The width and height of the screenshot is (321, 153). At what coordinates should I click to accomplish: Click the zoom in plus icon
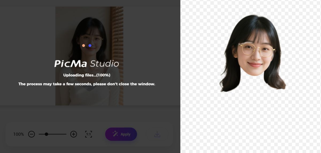[x=74, y=134]
